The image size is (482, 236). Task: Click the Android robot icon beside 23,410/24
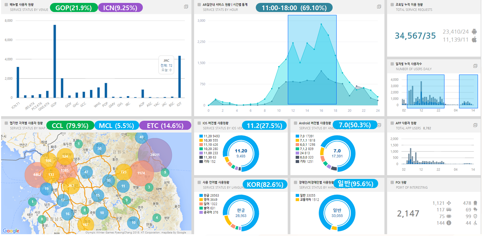[474, 31]
